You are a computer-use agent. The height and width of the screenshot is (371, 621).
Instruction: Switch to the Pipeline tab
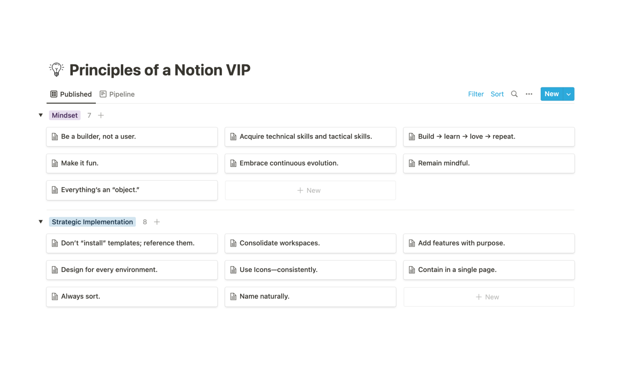(117, 94)
